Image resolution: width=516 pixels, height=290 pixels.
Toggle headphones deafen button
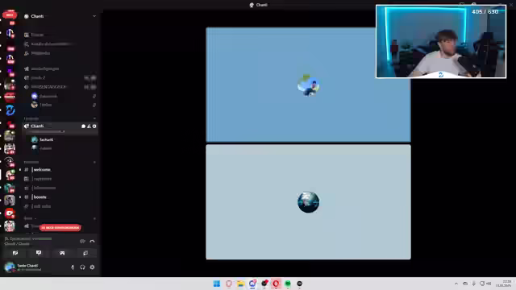click(82, 267)
